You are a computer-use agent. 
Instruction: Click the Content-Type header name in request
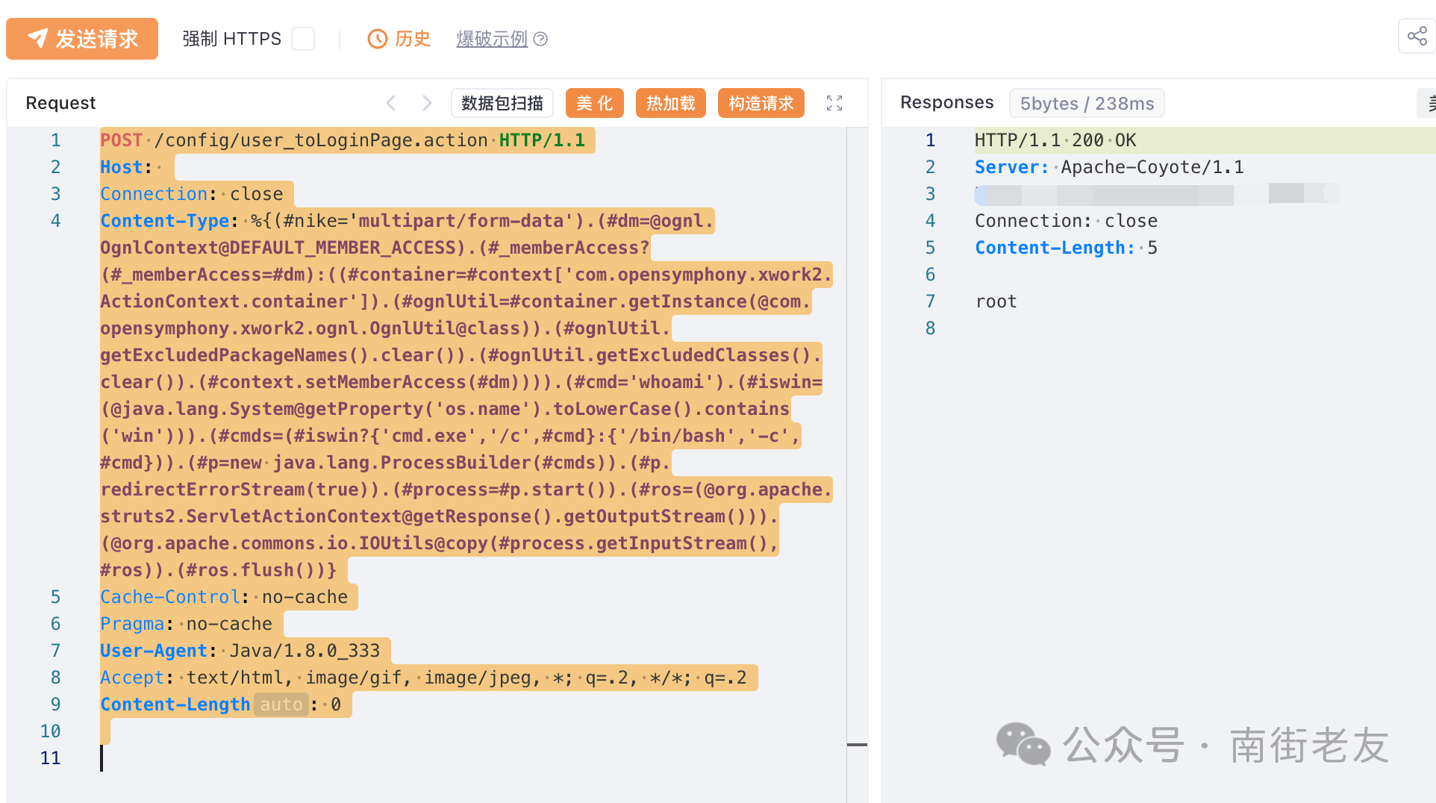click(x=165, y=221)
